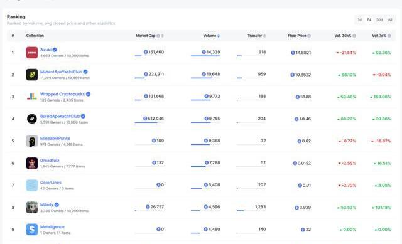The height and width of the screenshot is (244, 402).
Task: Click the Milady collection avatar
Action: [32, 207]
